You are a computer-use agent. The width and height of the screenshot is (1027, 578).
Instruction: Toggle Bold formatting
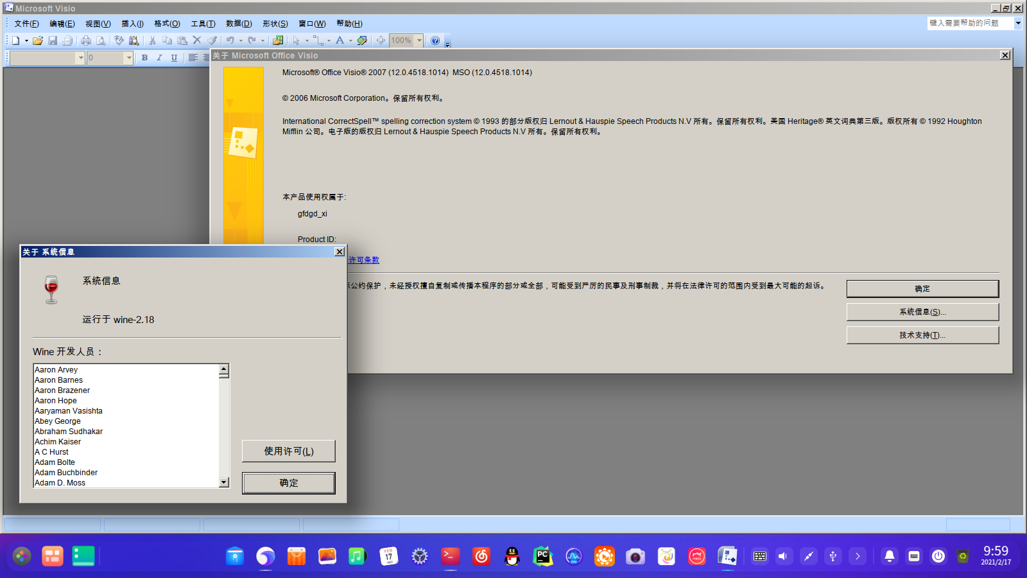tap(144, 58)
